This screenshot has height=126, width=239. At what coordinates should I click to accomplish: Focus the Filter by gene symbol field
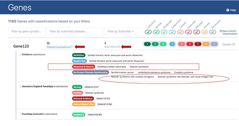[27, 31]
